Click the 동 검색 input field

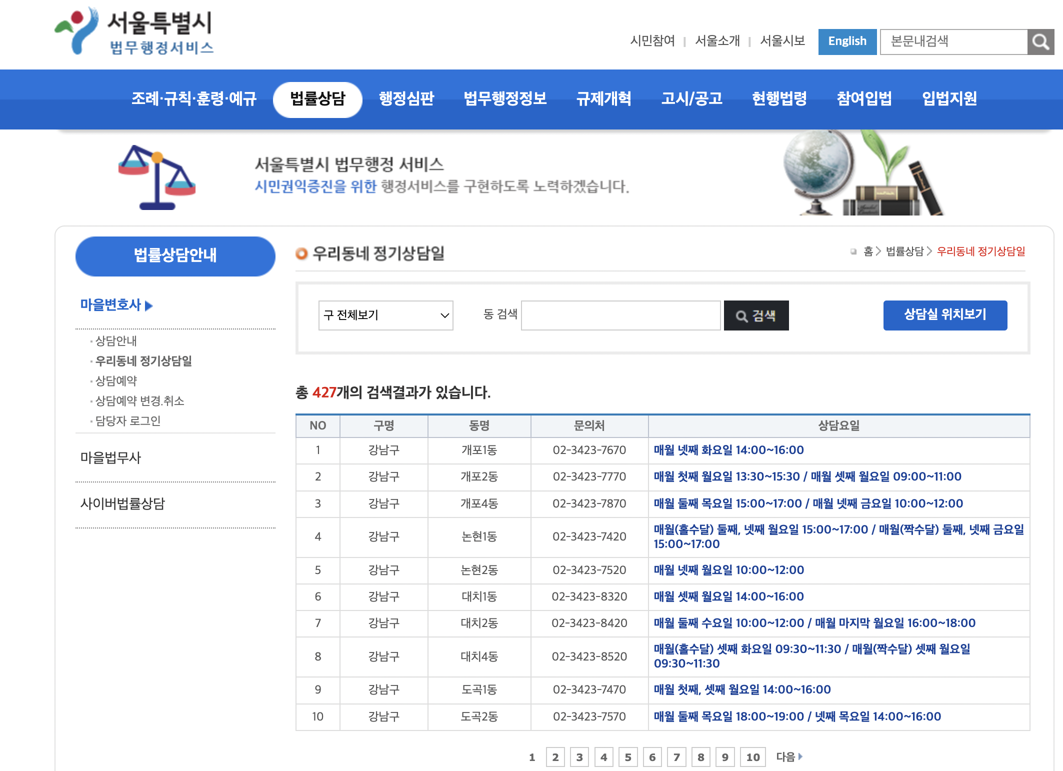pyautogui.click(x=620, y=315)
